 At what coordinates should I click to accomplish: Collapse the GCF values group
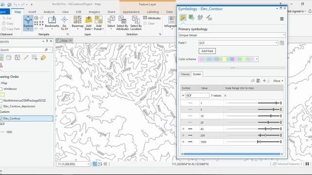pos(183,95)
